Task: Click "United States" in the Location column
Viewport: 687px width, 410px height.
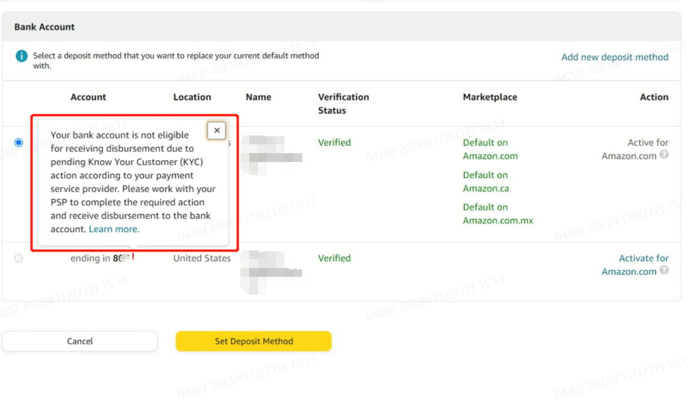Action: (202, 258)
